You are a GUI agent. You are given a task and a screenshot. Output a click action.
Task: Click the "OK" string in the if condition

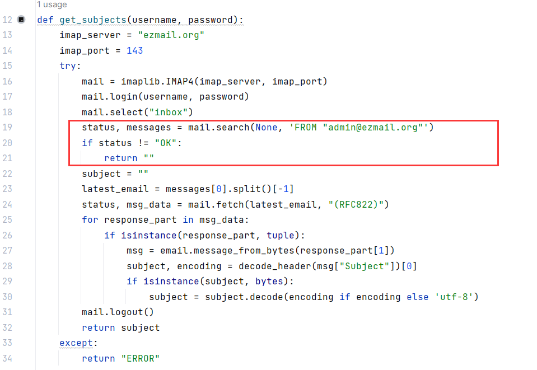pos(166,143)
